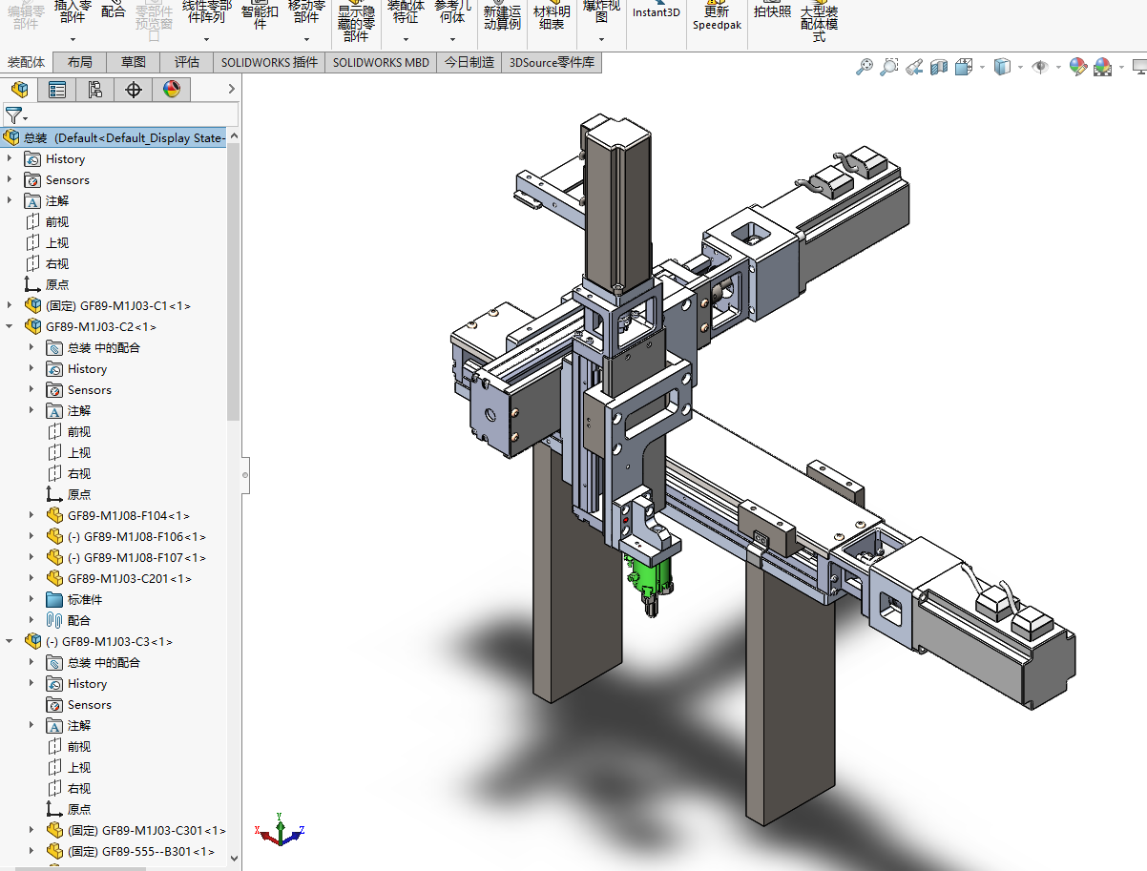Activate the Instant3D tool
Screen dimensions: 1147x871
tap(656, 14)
